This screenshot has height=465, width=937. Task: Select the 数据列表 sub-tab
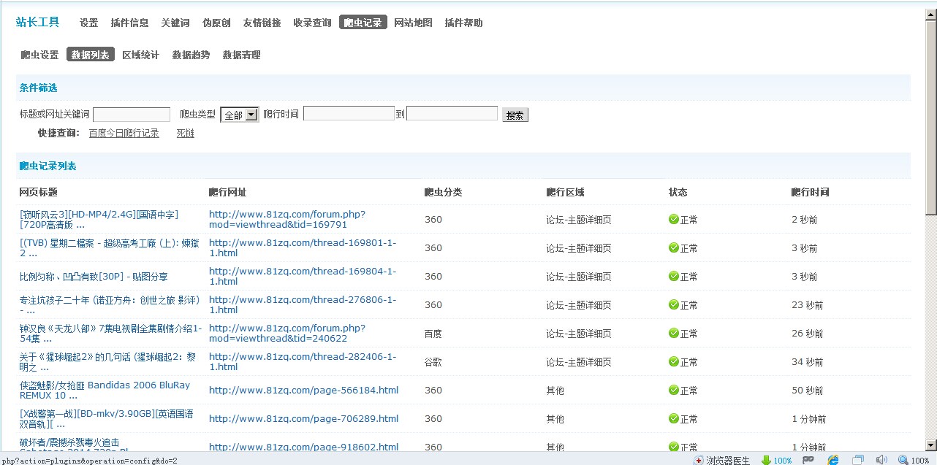point(91,55)
